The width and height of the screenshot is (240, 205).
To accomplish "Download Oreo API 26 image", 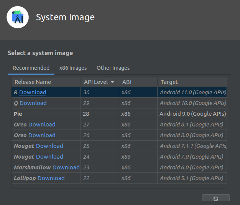I will 42,135.
